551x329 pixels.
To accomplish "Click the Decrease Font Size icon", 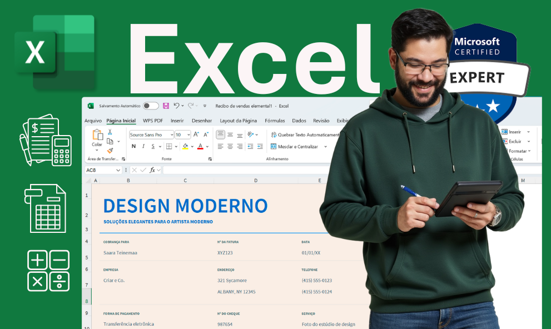I will [206, 134].
